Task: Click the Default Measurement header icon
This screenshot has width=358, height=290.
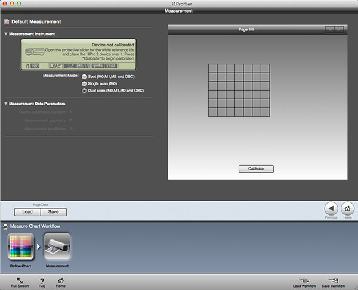Action: pos(7,22)
